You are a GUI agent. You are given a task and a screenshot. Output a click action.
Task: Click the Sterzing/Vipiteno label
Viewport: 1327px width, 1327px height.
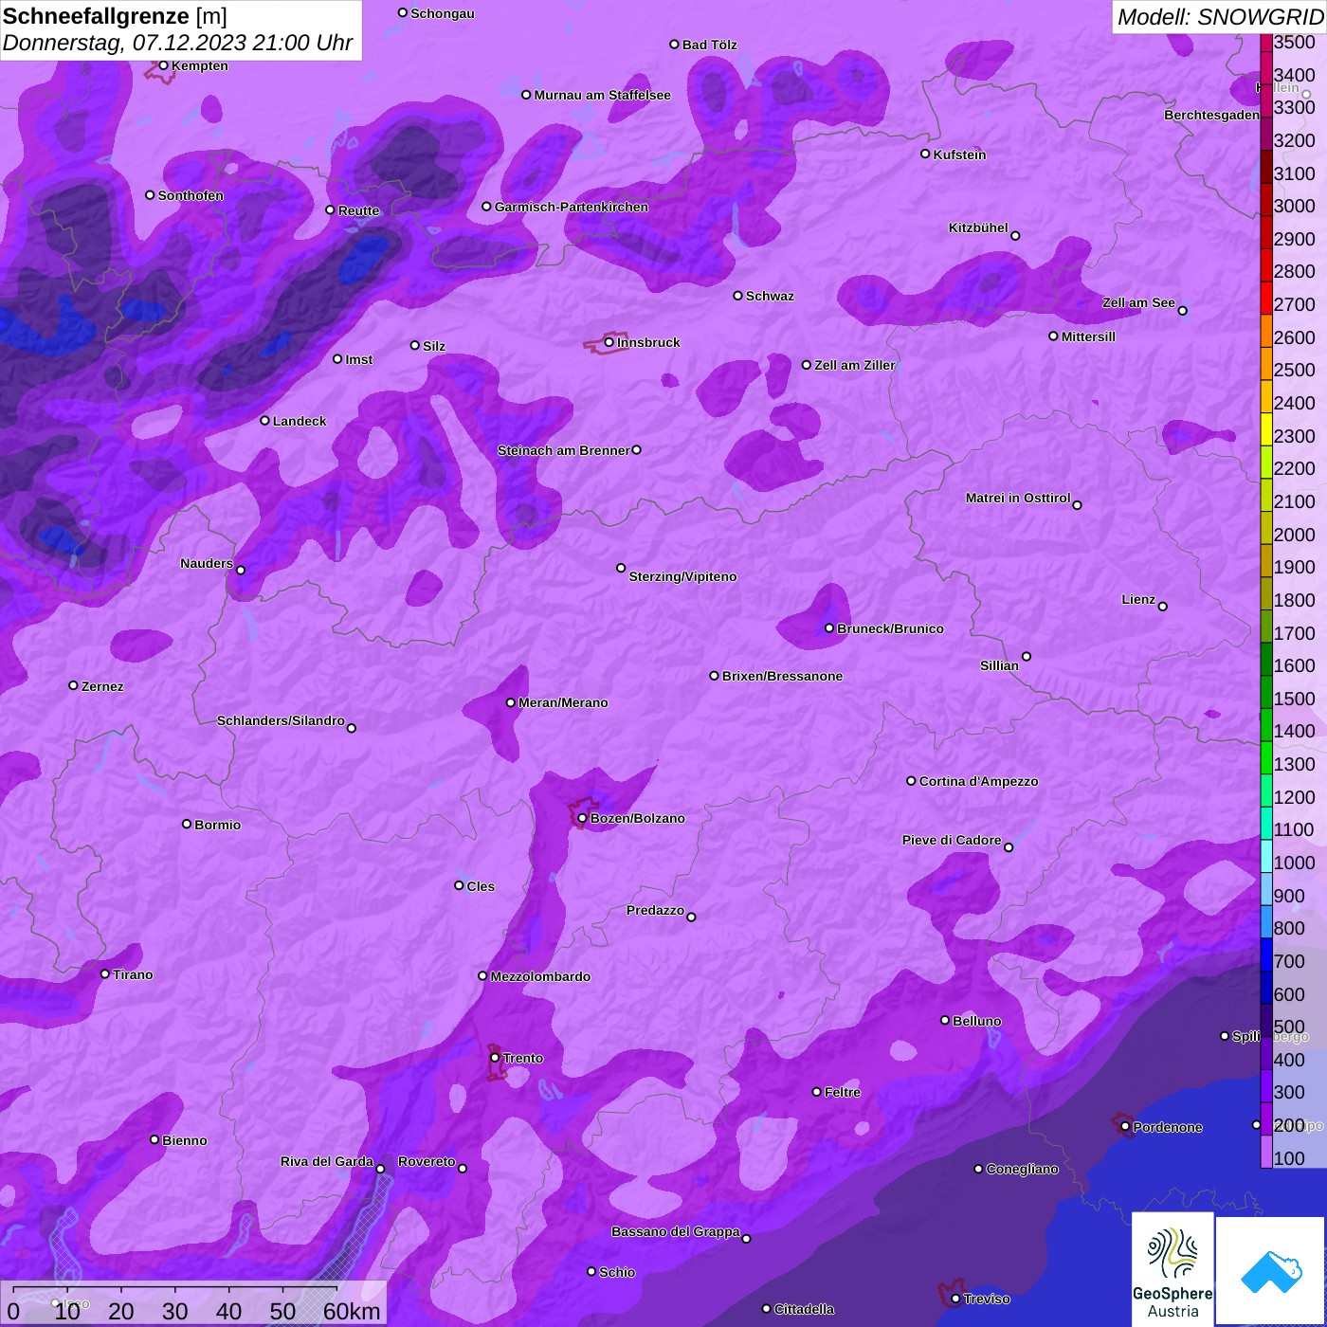coord(682,576)
